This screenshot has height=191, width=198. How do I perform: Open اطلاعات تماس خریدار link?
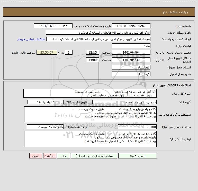click(31, 39)
